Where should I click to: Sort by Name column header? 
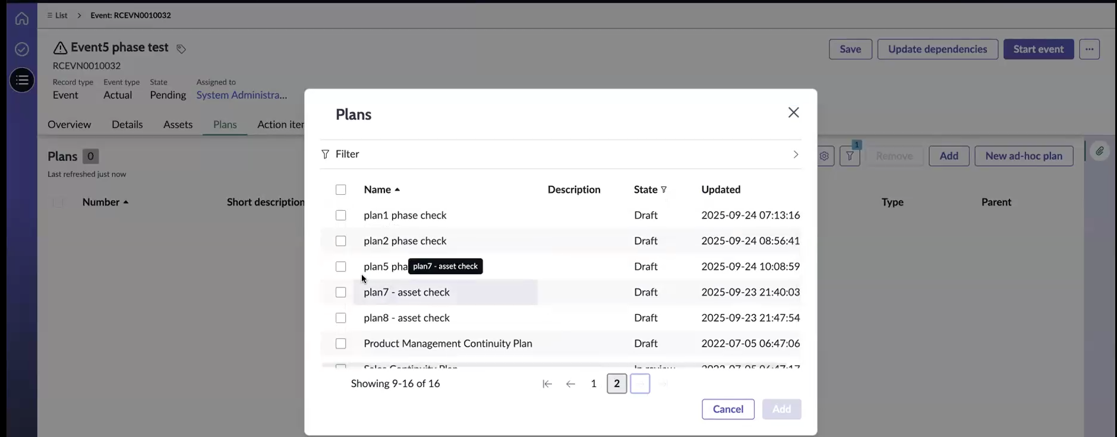coord(381,190)
